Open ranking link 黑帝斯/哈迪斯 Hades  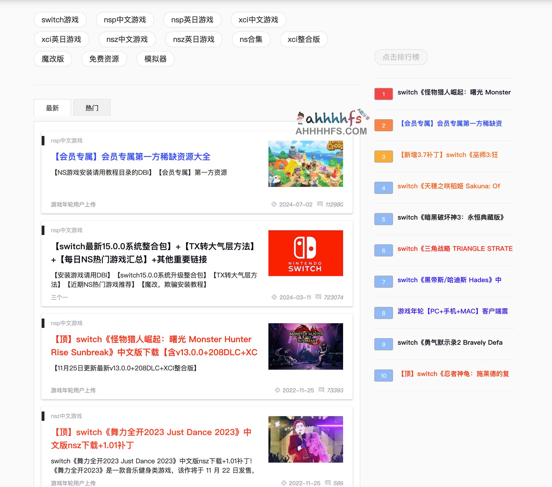[449, 280]
